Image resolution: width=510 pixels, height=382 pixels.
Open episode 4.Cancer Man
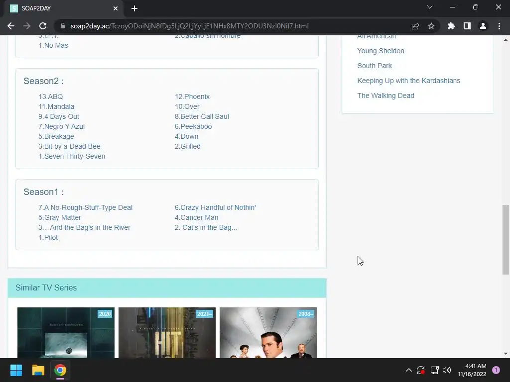click(196, 218)
